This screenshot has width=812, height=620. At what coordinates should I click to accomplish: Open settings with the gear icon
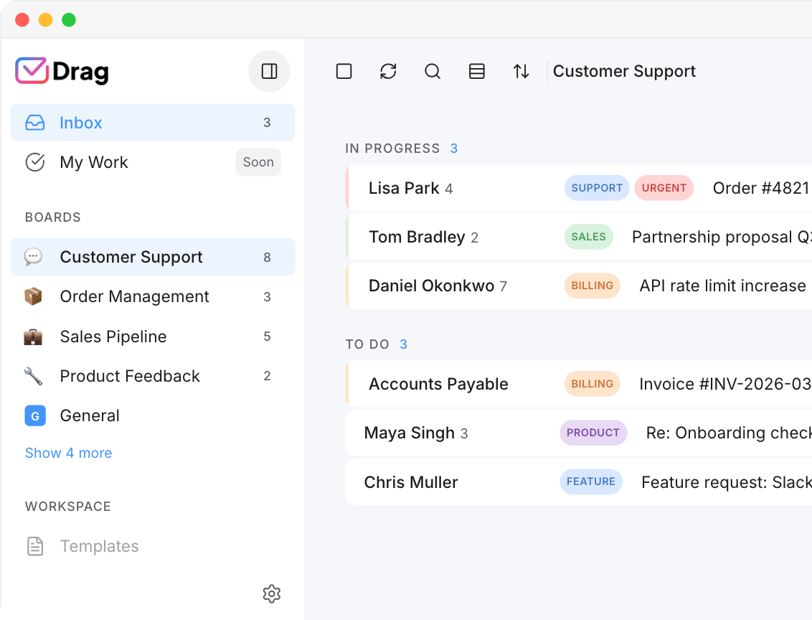pos(271,593)
